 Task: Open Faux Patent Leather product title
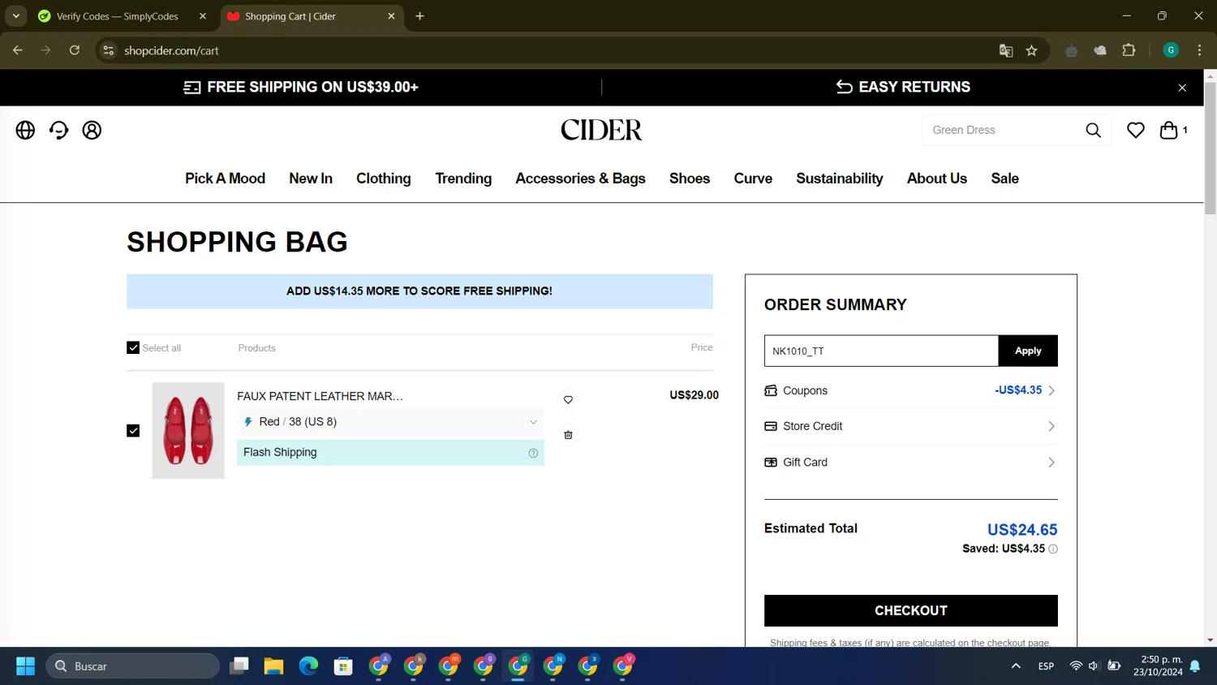[320, 396]
